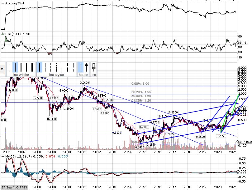Click the pin icon on toolbar

tap(94, 67)
